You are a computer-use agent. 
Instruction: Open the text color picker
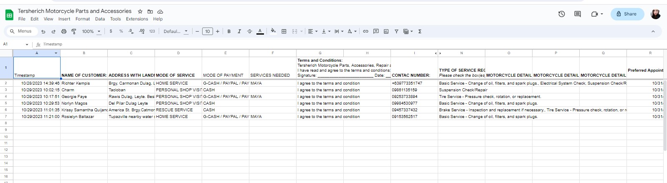point(260,31)
